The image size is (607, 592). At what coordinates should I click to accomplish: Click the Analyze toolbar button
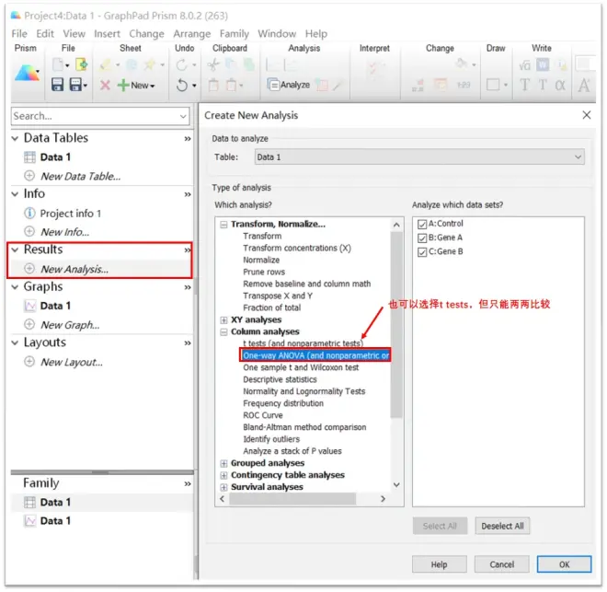click(288, 85)
